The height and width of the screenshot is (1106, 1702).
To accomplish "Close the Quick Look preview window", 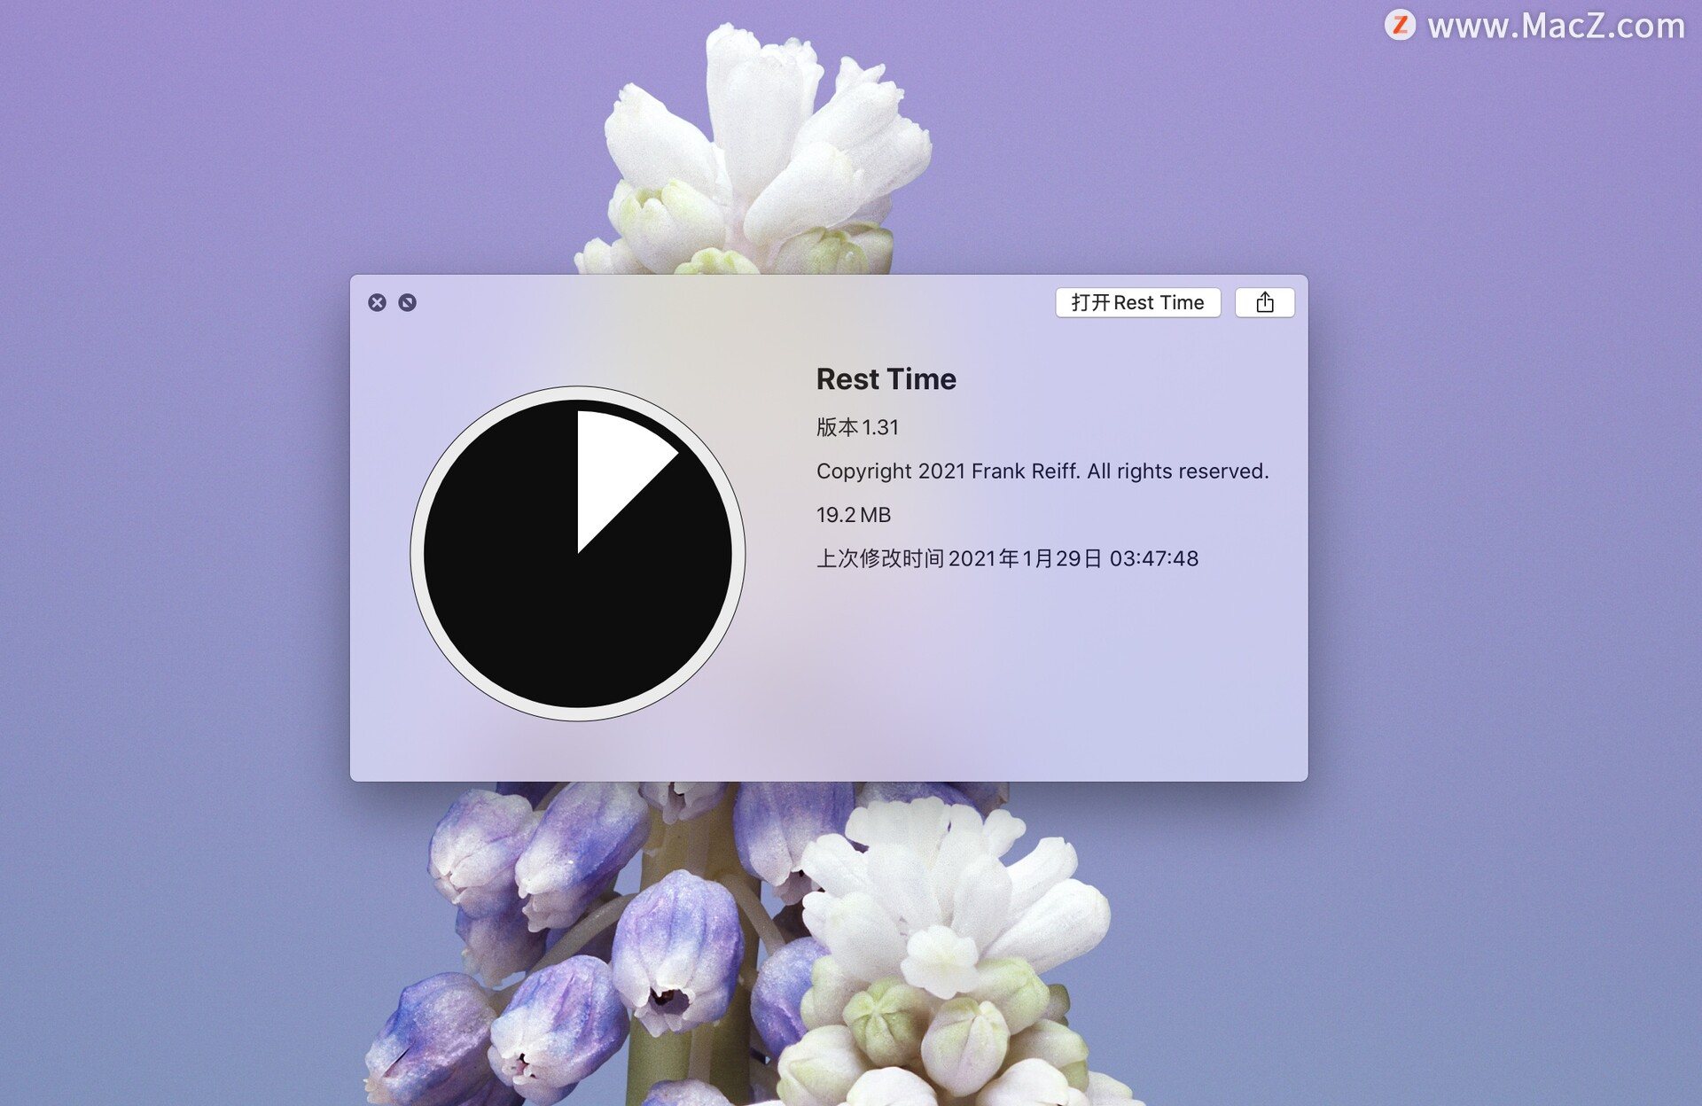I will 377,302.
